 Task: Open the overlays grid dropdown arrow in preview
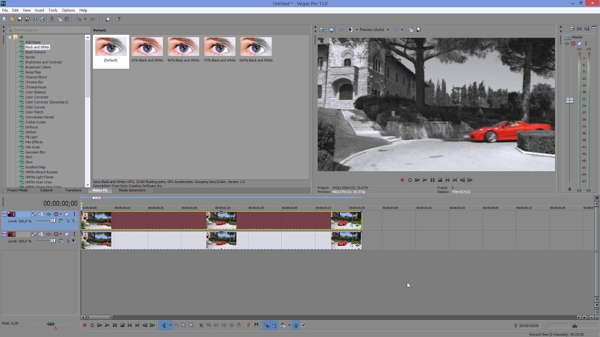coord(402,29)
